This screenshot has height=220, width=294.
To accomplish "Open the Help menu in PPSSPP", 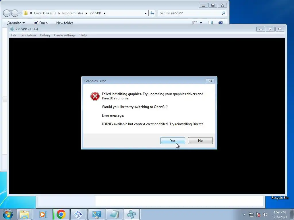I will [83, 35].
